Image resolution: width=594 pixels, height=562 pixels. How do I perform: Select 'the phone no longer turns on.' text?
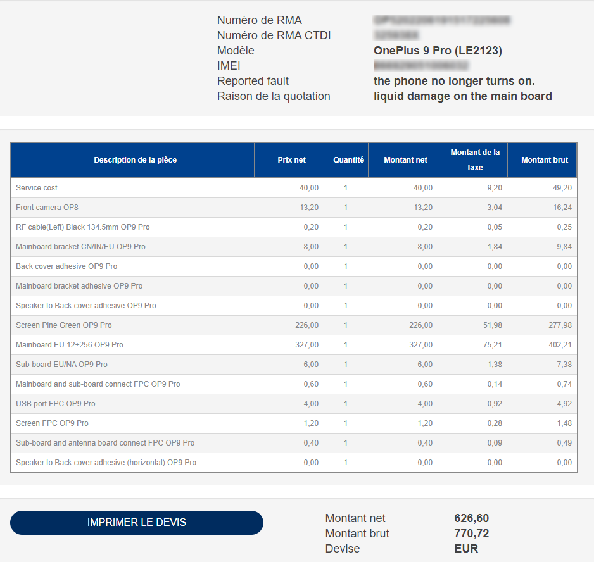454,81
